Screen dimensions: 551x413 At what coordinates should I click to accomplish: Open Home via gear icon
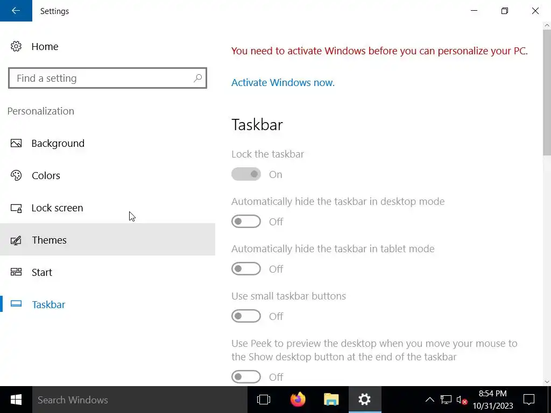16,46
